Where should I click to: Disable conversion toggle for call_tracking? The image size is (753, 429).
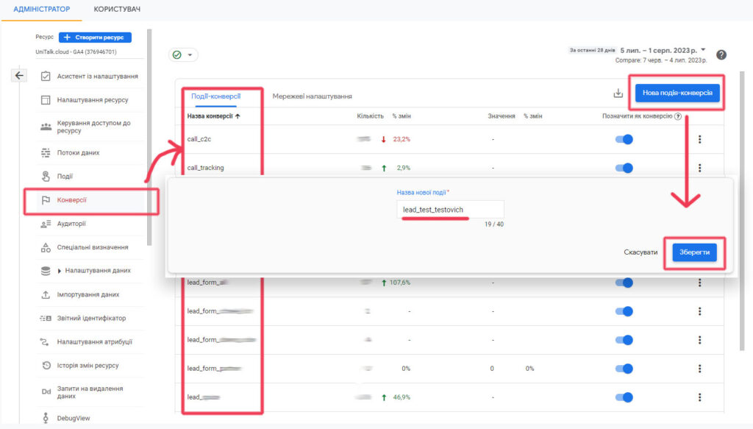(x=624, y=168)
